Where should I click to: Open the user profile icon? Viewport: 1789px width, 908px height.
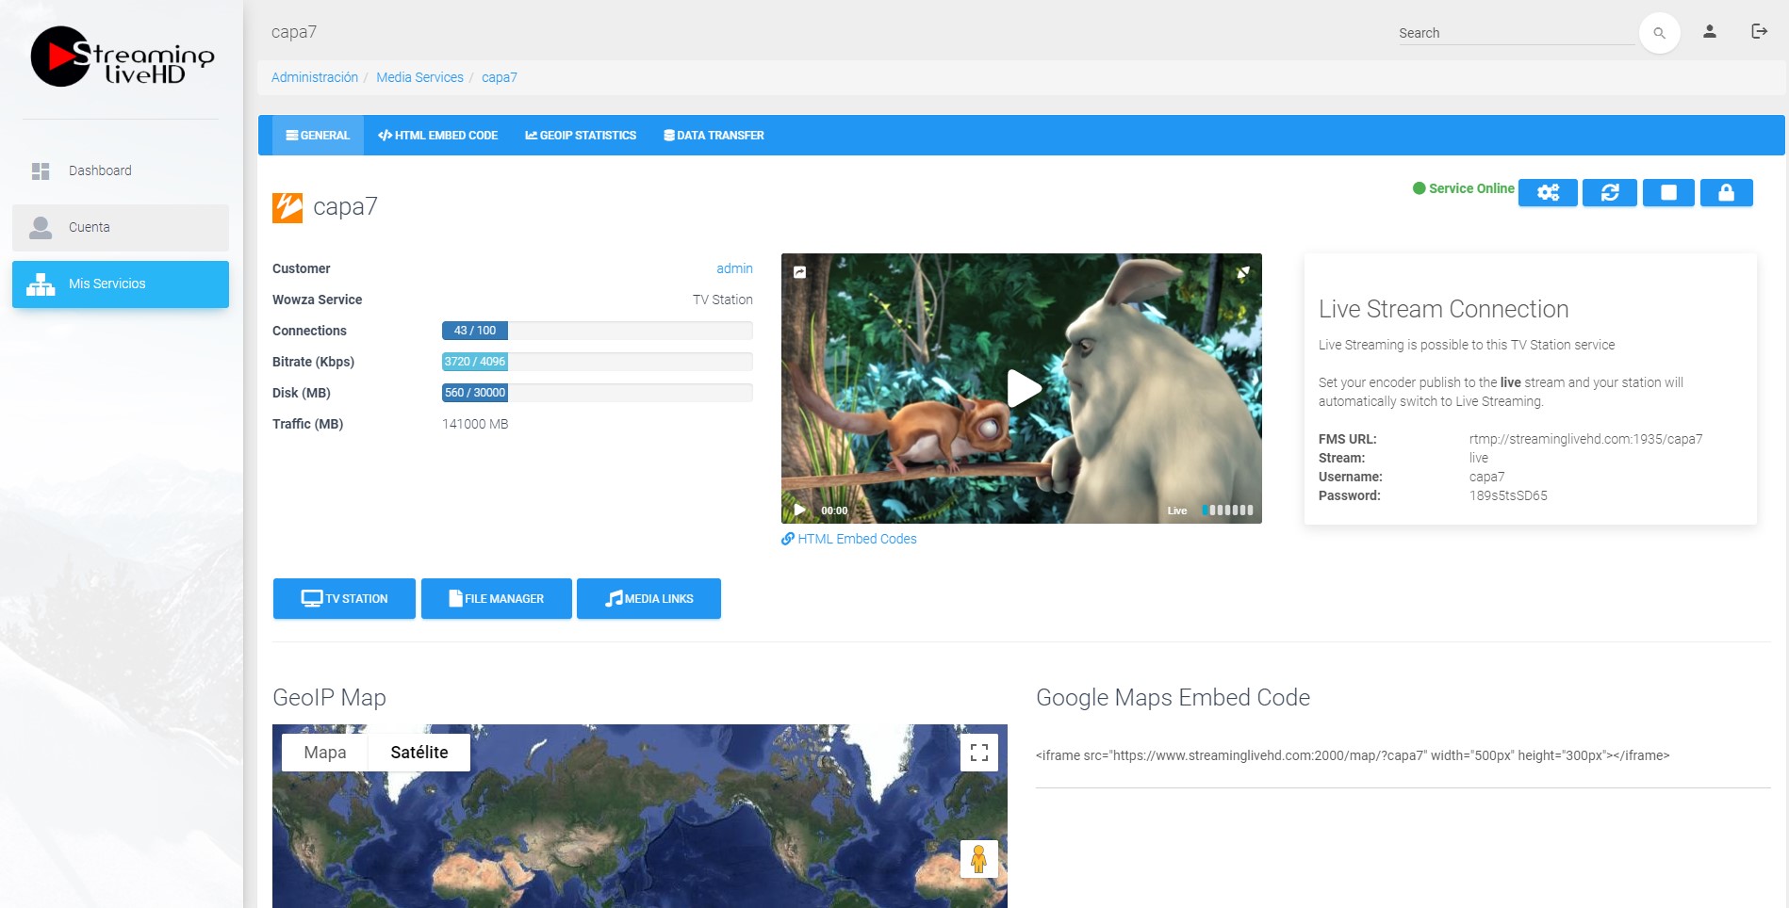[x=1709, y=32]
